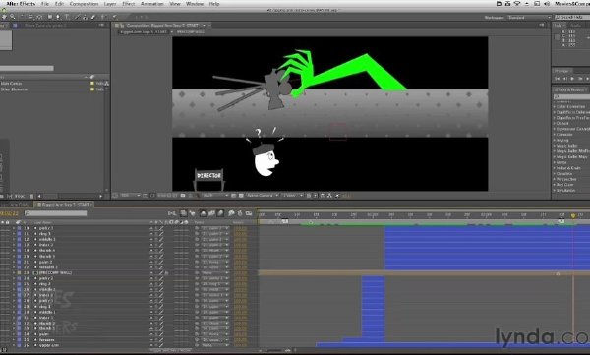Open the Graph Editor in the timeline

click(249, 213)
